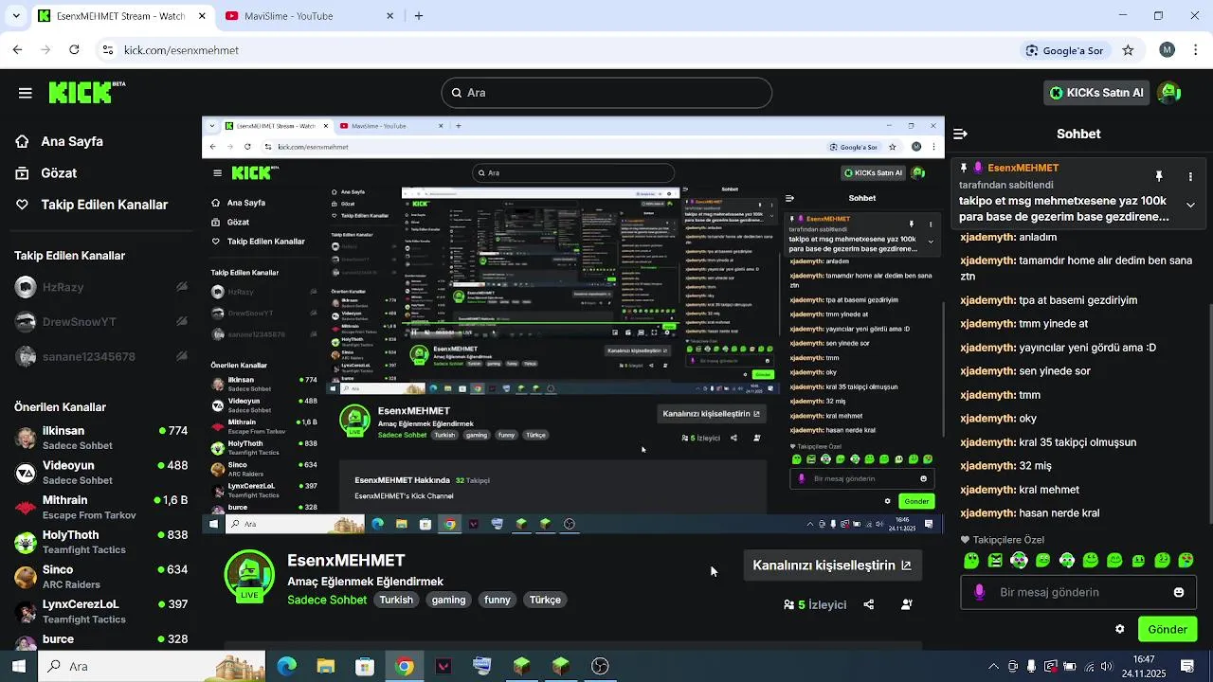Screen dimensions: 1213x682
Task: Bookmark this page with star icon
Action: click(1128, 50)
